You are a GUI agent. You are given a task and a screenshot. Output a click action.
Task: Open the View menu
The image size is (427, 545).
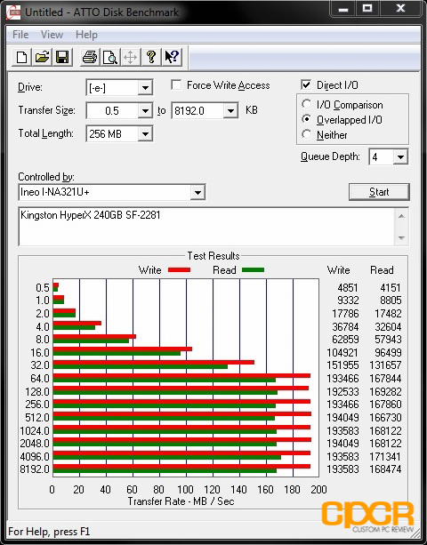(x=52, y=35)
